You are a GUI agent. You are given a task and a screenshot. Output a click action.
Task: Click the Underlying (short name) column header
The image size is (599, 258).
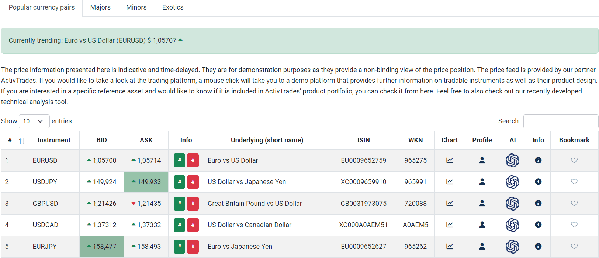coord(267,140)
